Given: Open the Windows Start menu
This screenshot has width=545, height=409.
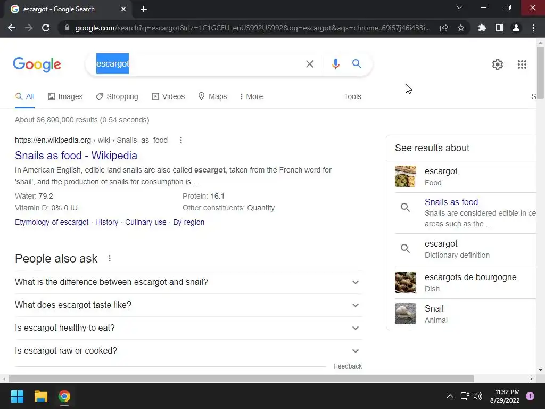Looking at the screenshot, I should 17,396.
